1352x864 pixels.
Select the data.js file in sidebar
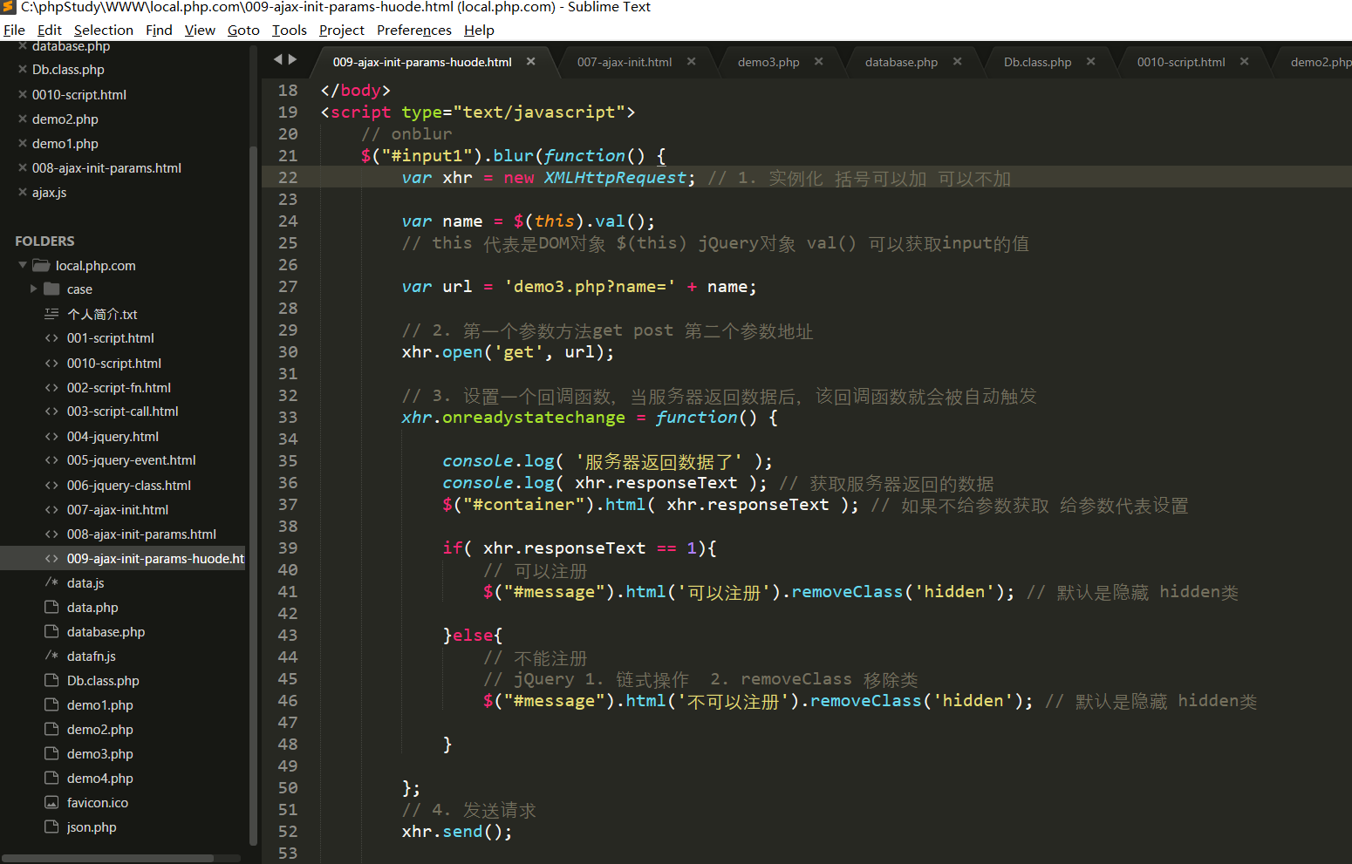[x=85, y=583]
